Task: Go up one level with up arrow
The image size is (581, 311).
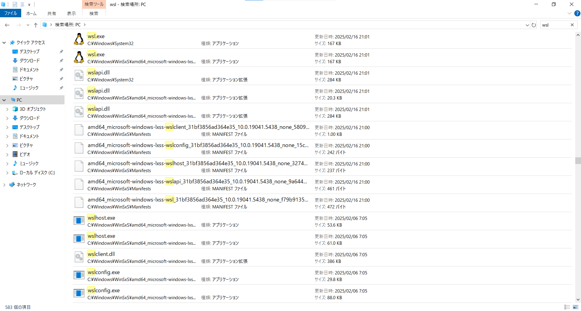Action: coord(36,25)
